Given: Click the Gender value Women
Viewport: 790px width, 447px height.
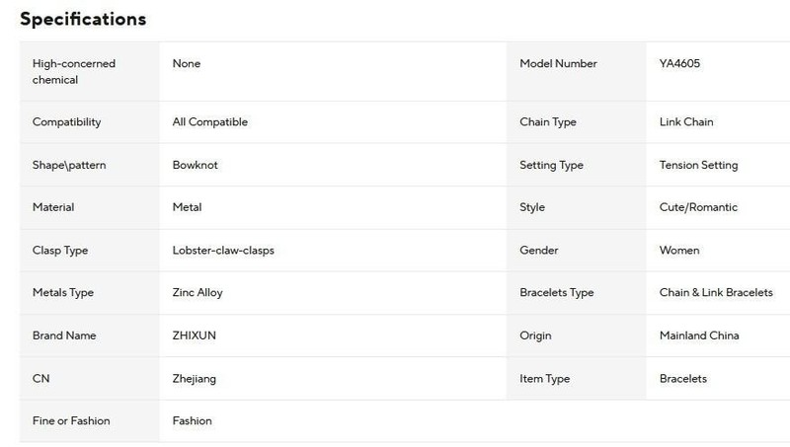Looking at the screenshot, I should 679,251.
